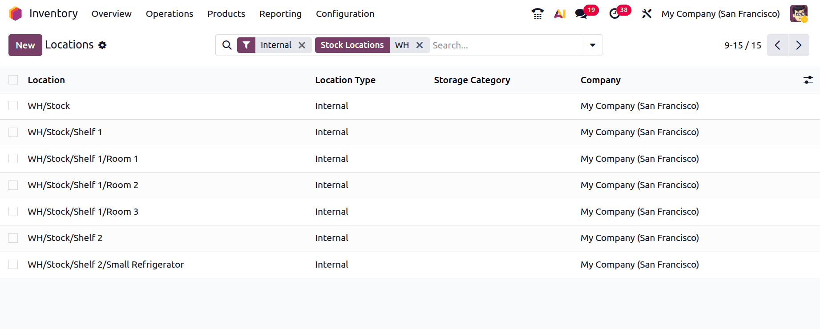This screenshot has width=820, height=329.
Task: Open the Reporting menu
Action: point(280,14)
